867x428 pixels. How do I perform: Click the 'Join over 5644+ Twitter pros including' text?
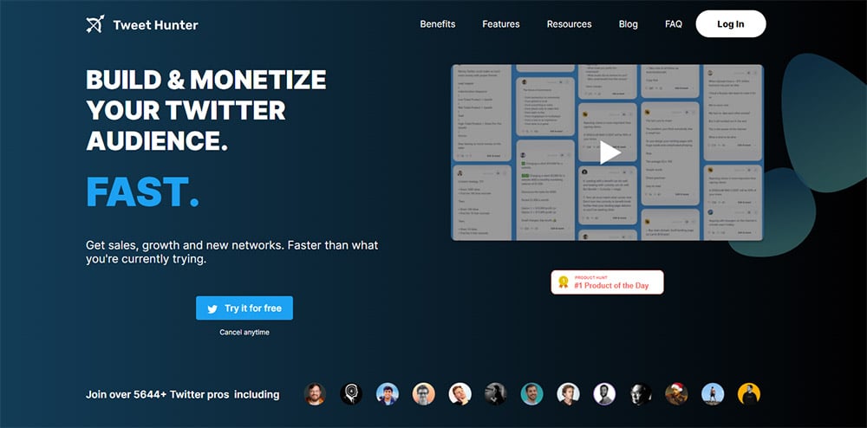[182, 394]
